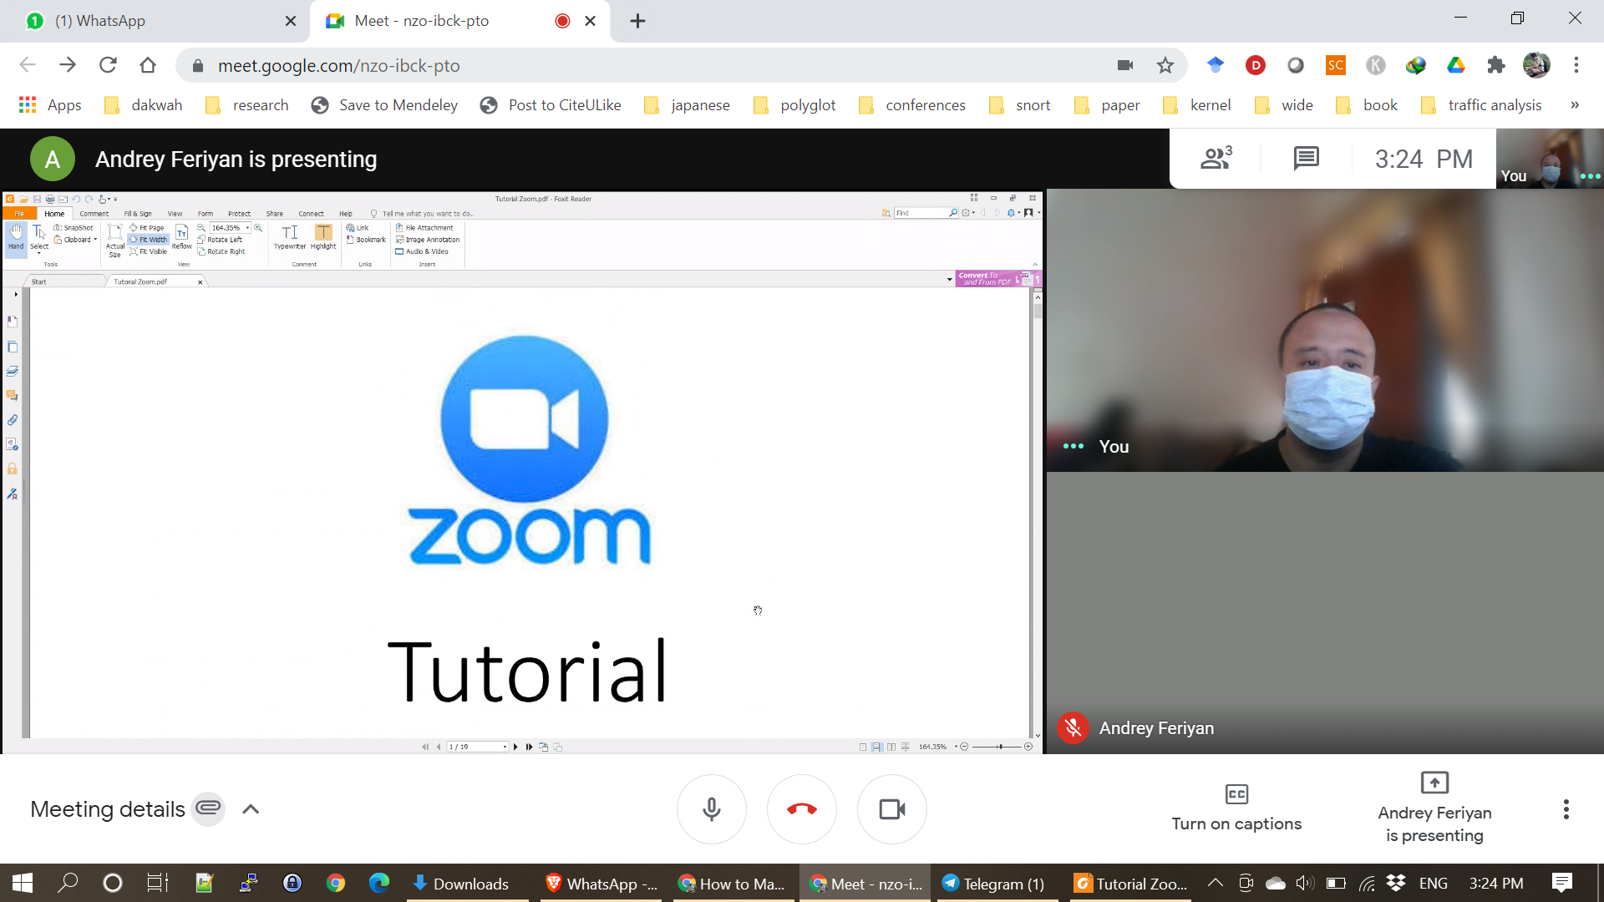Screen dimensions: 1604x902
Task: Turn off the camera
Action: [x=891, y=809]
